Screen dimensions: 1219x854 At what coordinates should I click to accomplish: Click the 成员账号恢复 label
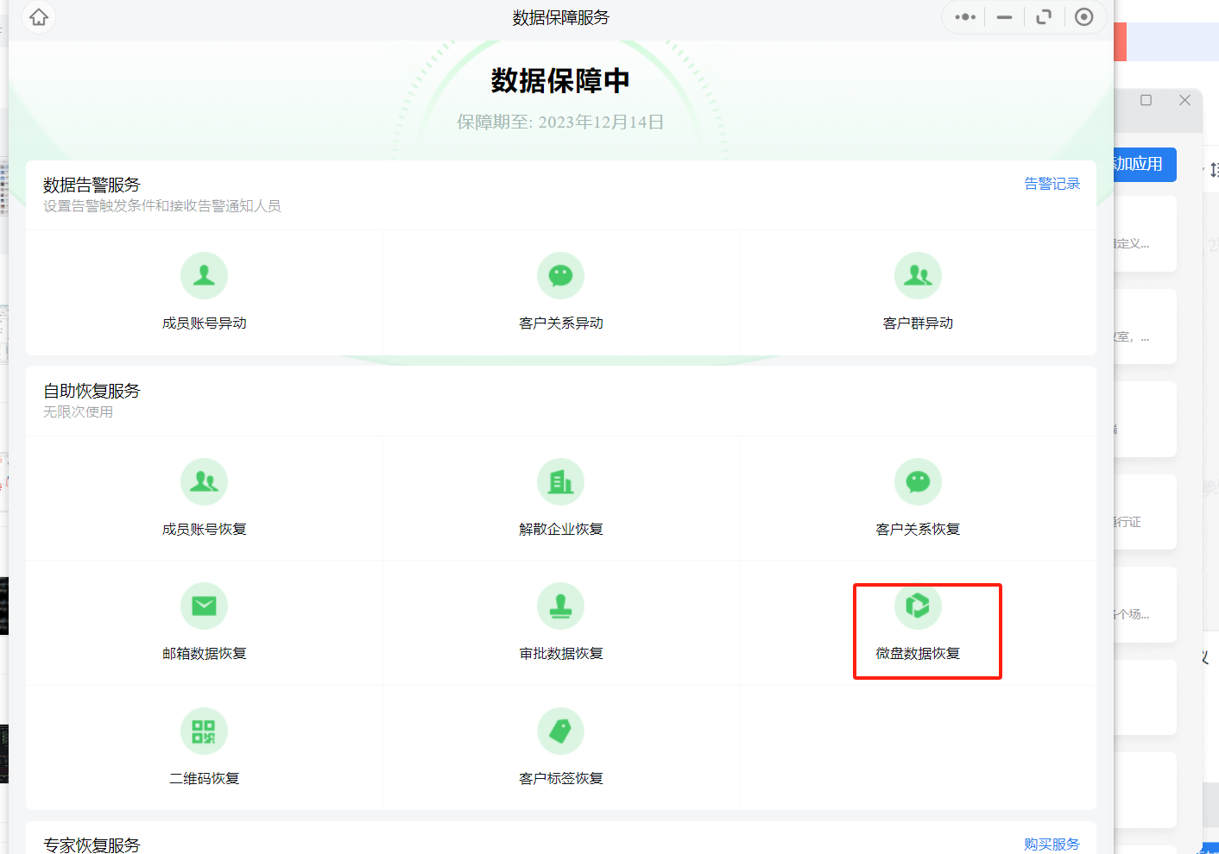coord(205,529)
